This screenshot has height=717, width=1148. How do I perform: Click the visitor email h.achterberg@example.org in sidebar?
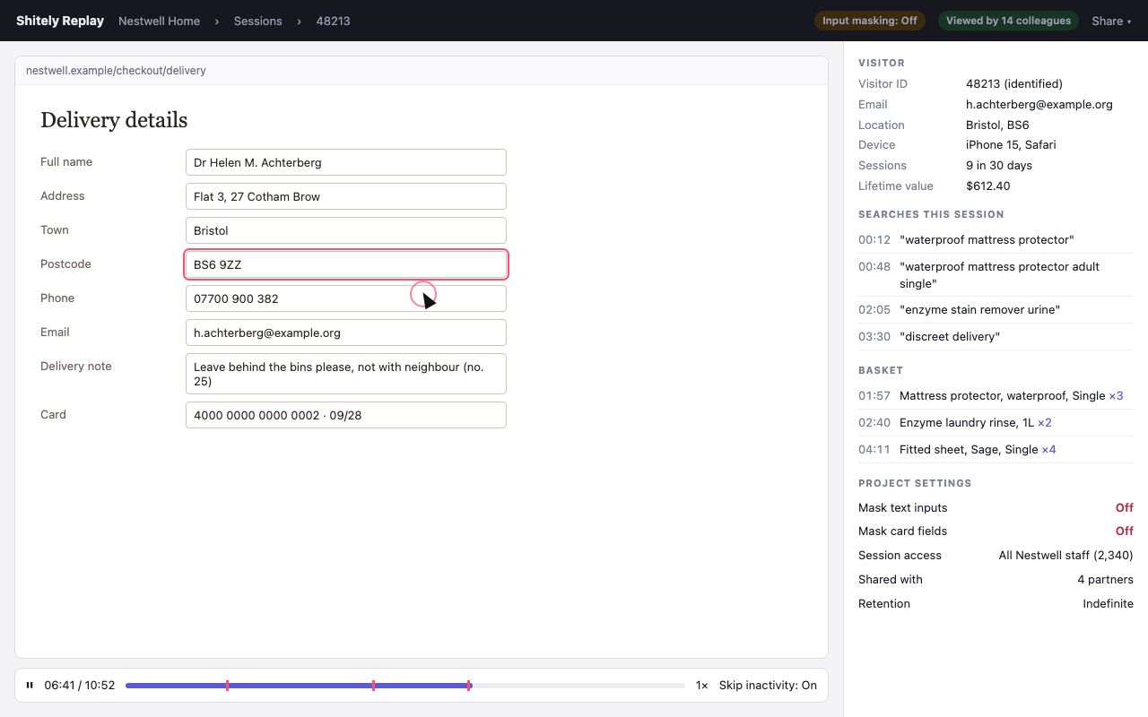(x=1039, y=104)
